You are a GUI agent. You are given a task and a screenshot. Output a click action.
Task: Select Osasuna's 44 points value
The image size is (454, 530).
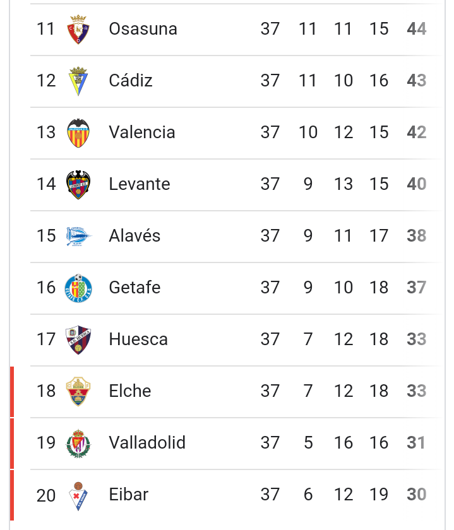click(x=417, y=29)
